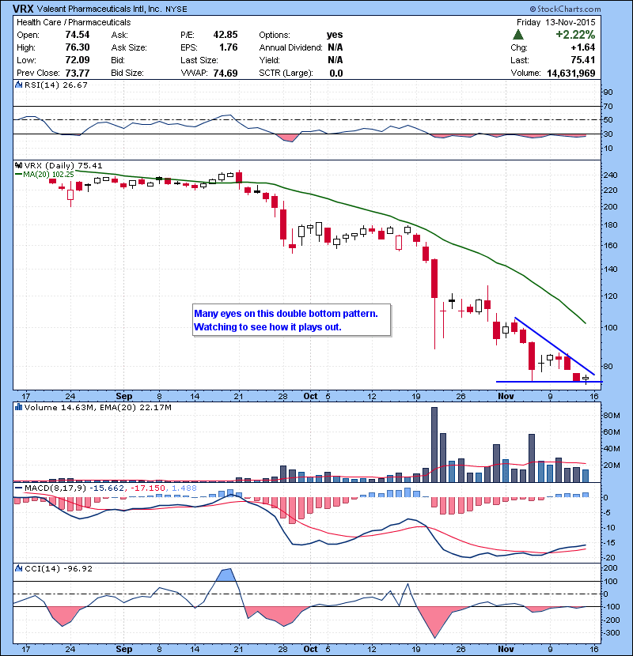Click the green up-triangle change arrow
633x656 pixels.
pos(518,35)
